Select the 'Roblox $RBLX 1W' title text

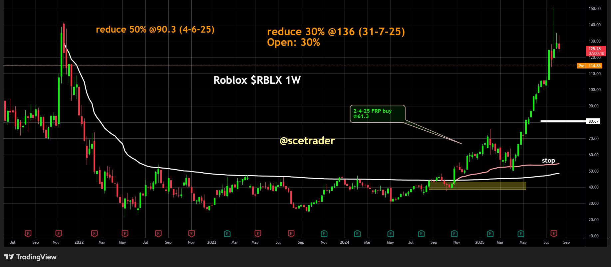[x=257, y=80]
